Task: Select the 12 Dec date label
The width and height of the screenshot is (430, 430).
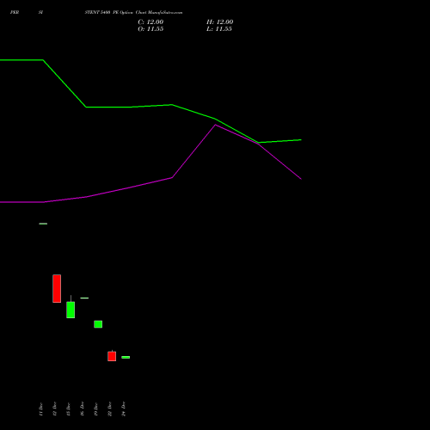Action: coord(54,409)
